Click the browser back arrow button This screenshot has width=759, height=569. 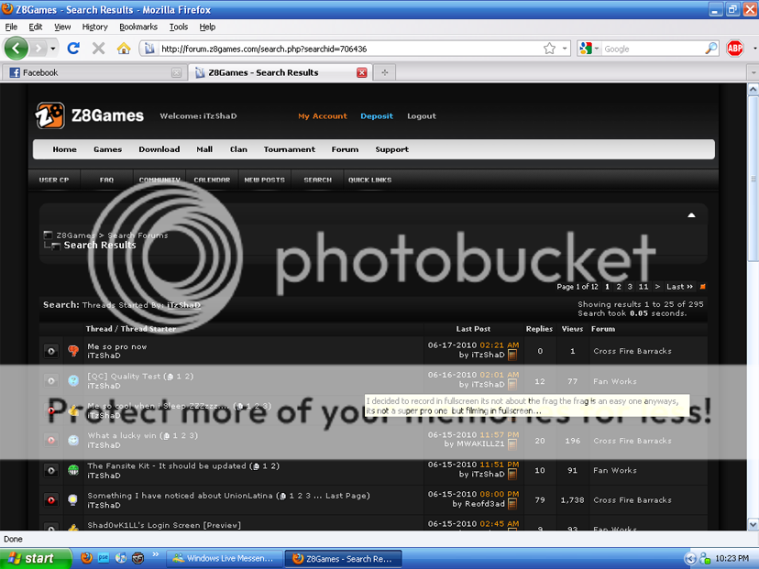coord(16,49)
